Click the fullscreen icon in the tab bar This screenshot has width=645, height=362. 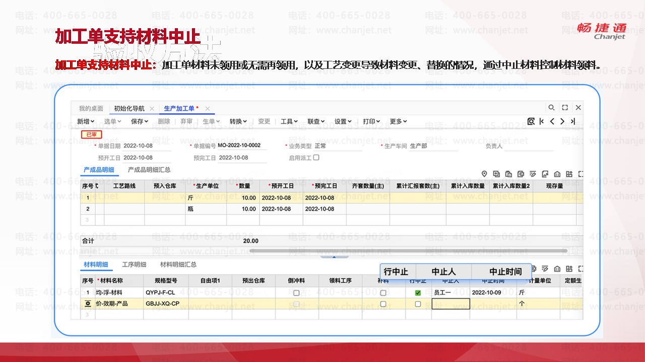565,108
